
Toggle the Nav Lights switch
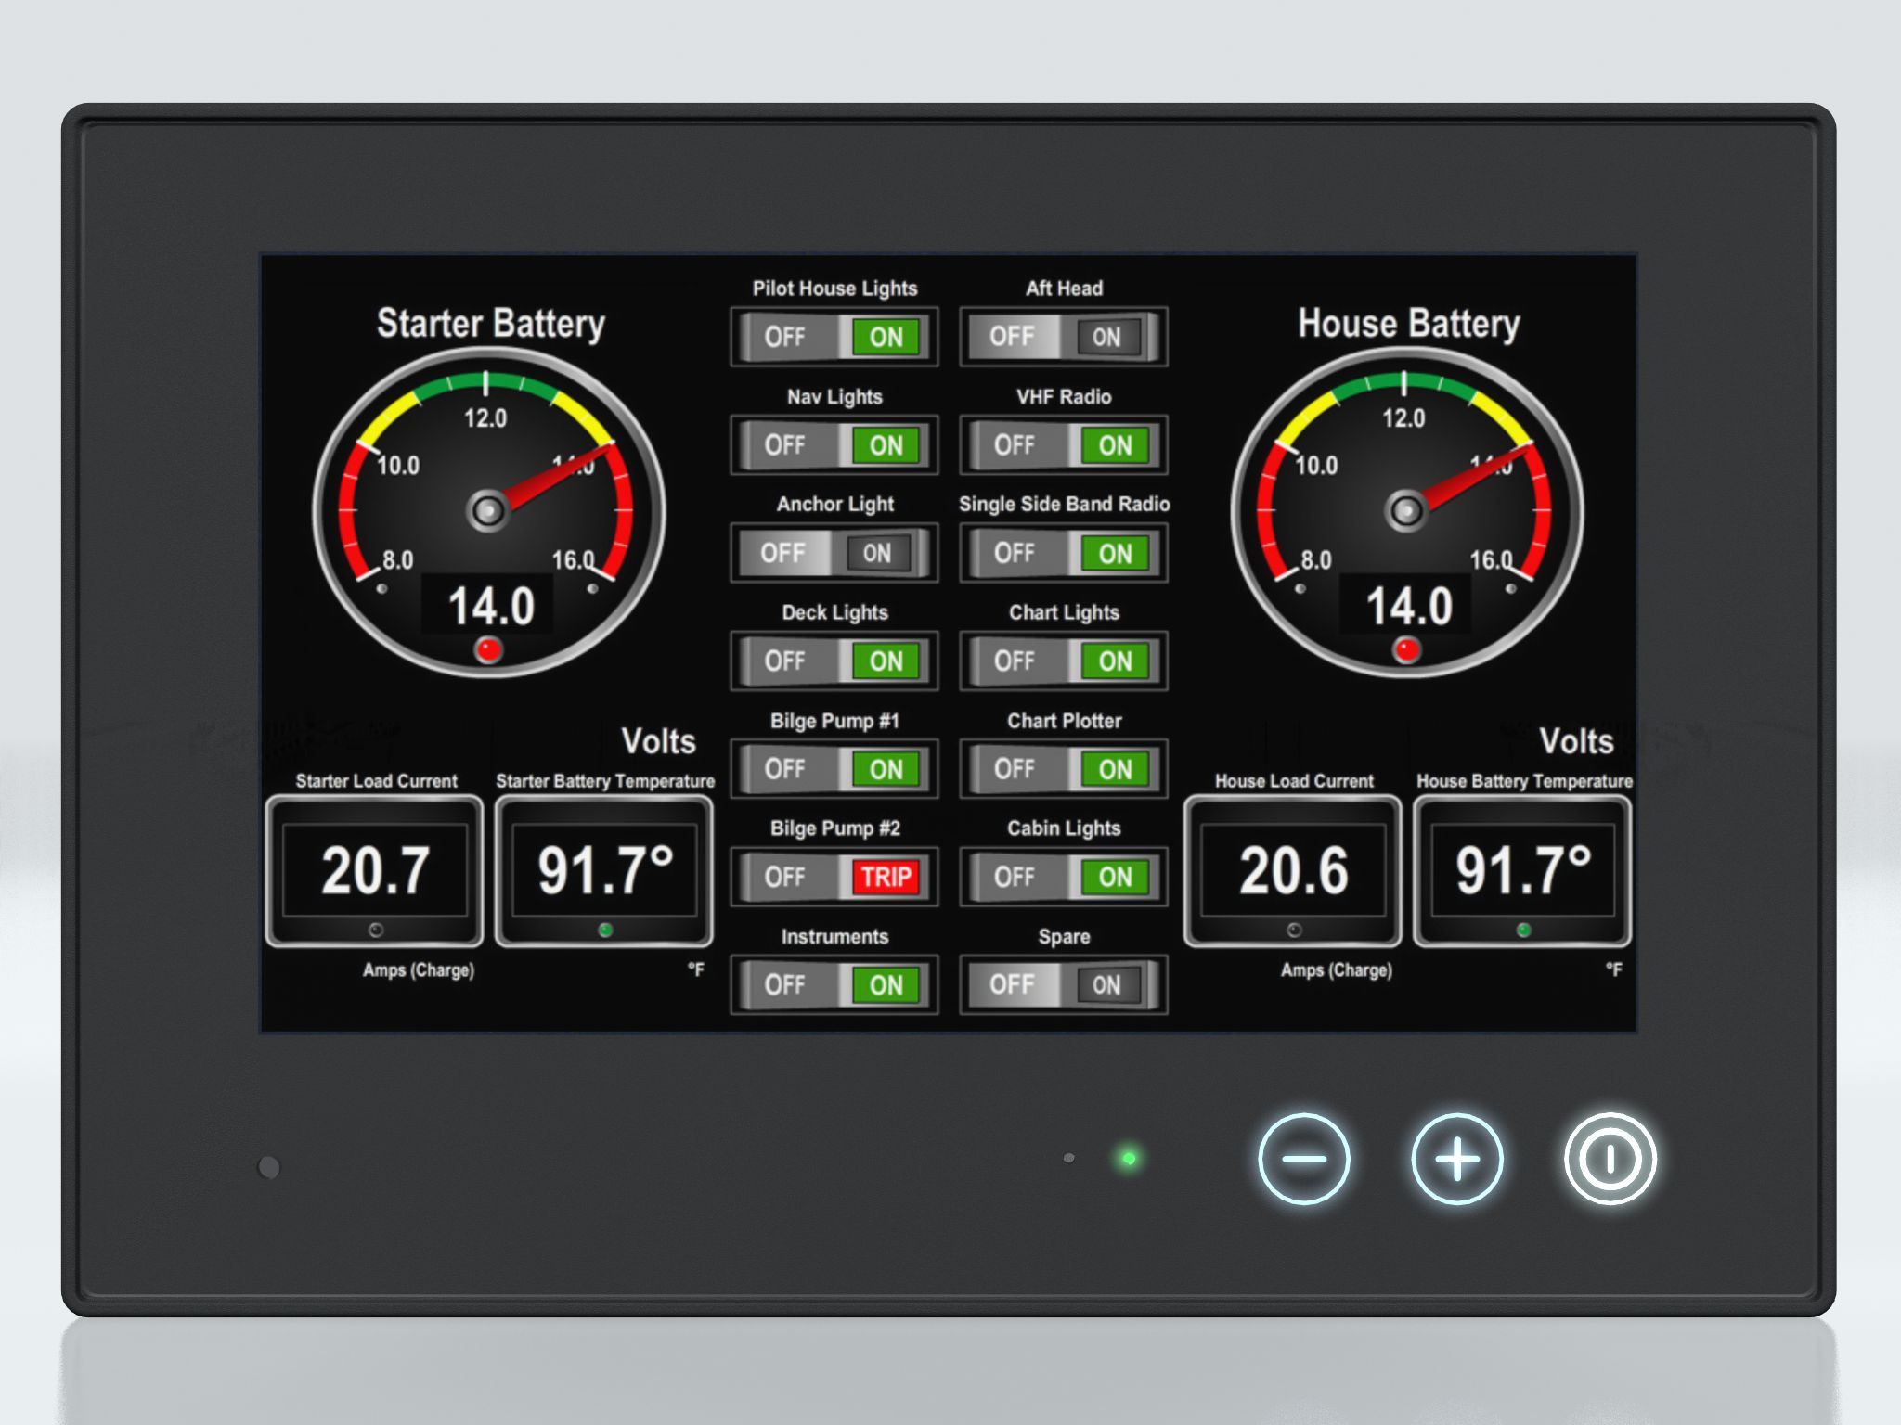pos(834,445)
